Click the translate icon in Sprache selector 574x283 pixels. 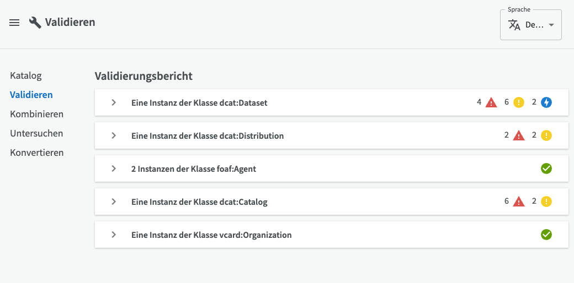pos(514,25)
